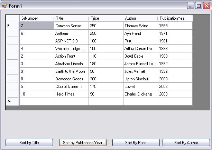
Task: Select the 'Arthur Conan Do...' author cell
Action: coord(141,49)
